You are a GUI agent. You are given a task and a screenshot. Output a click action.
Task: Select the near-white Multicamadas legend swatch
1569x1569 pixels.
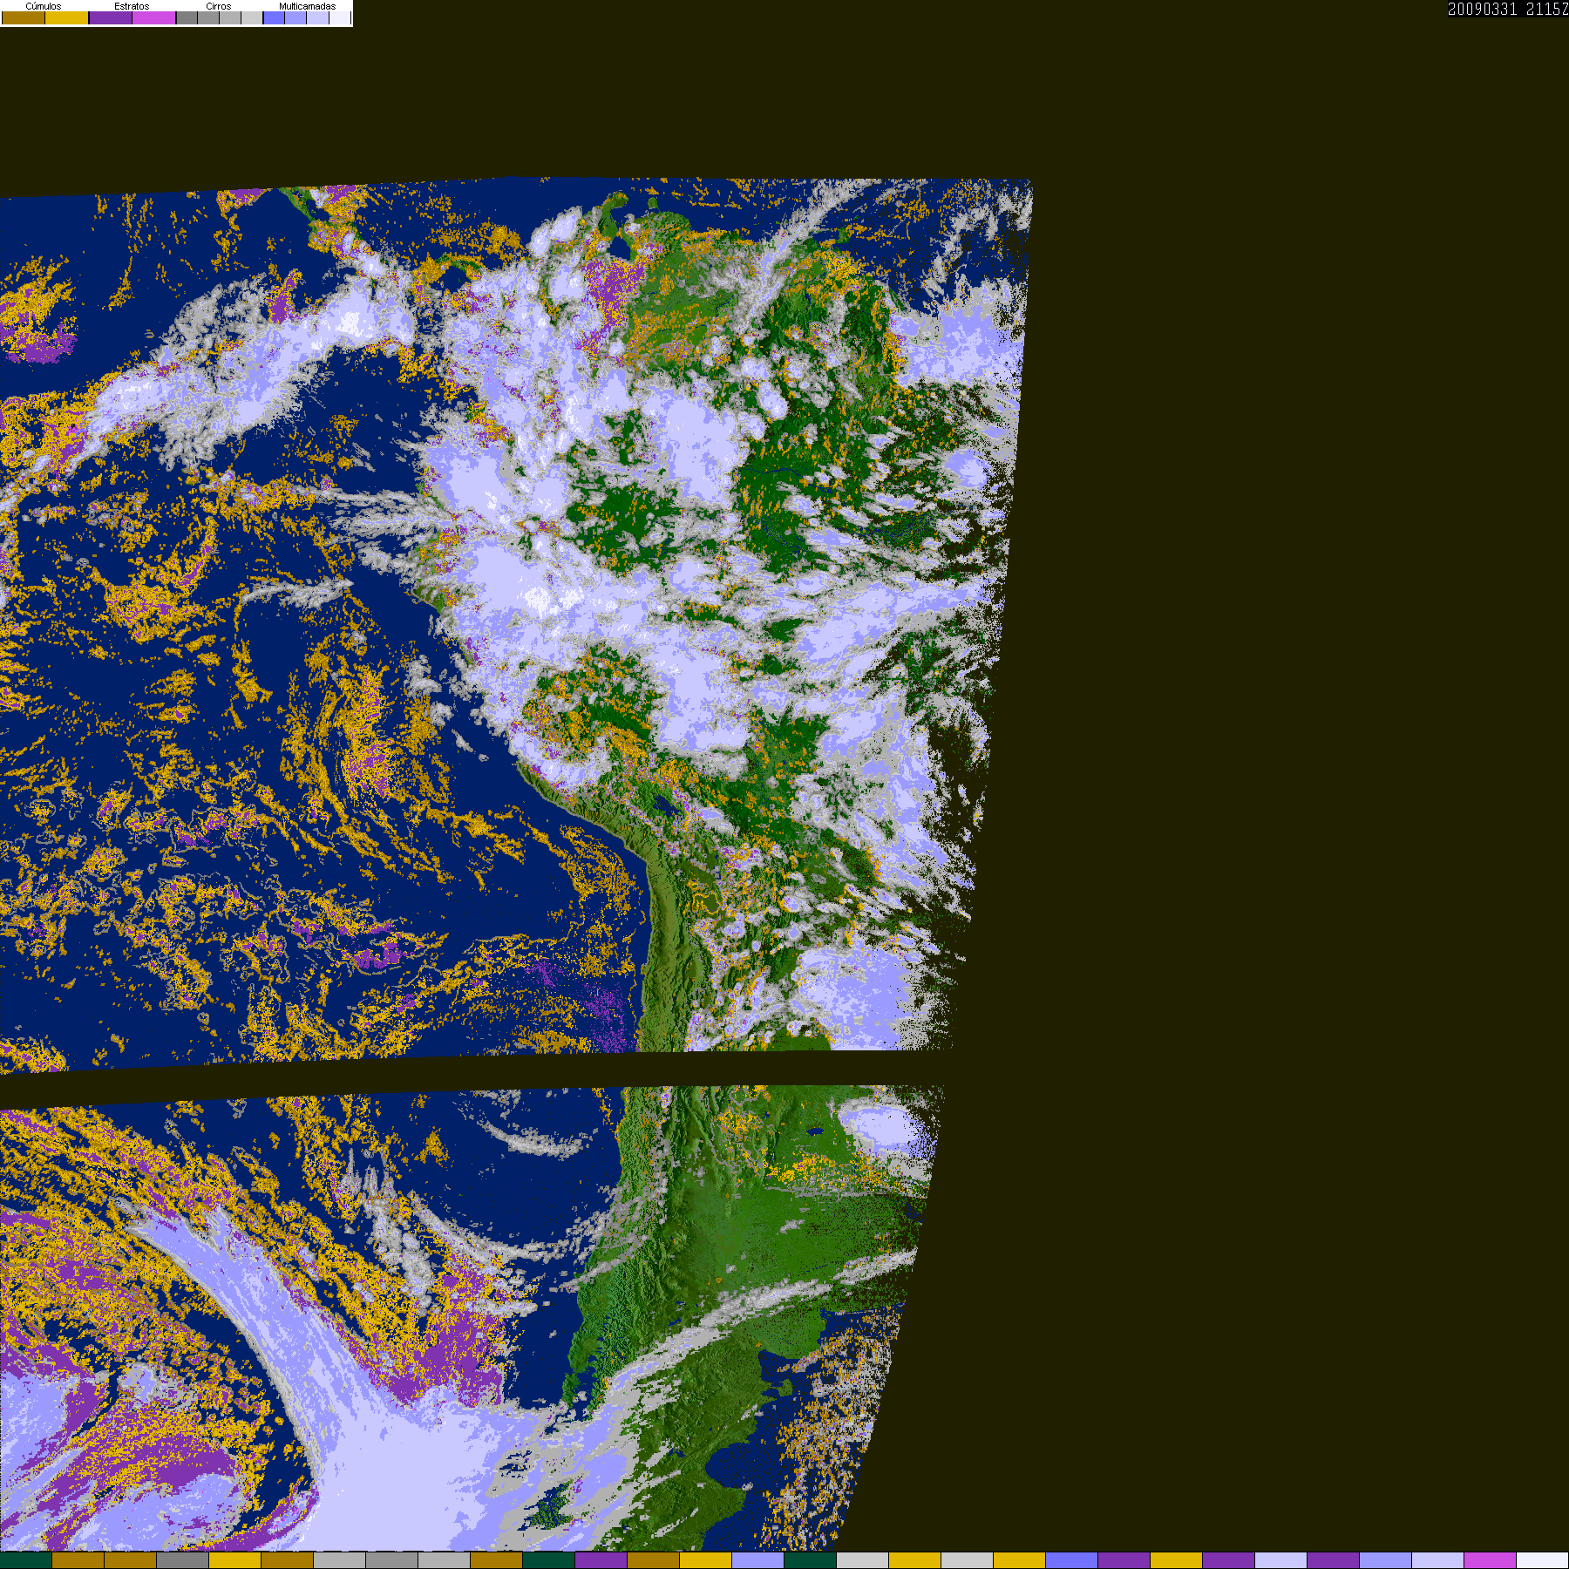pyautogui.click(x=340, y=17)
